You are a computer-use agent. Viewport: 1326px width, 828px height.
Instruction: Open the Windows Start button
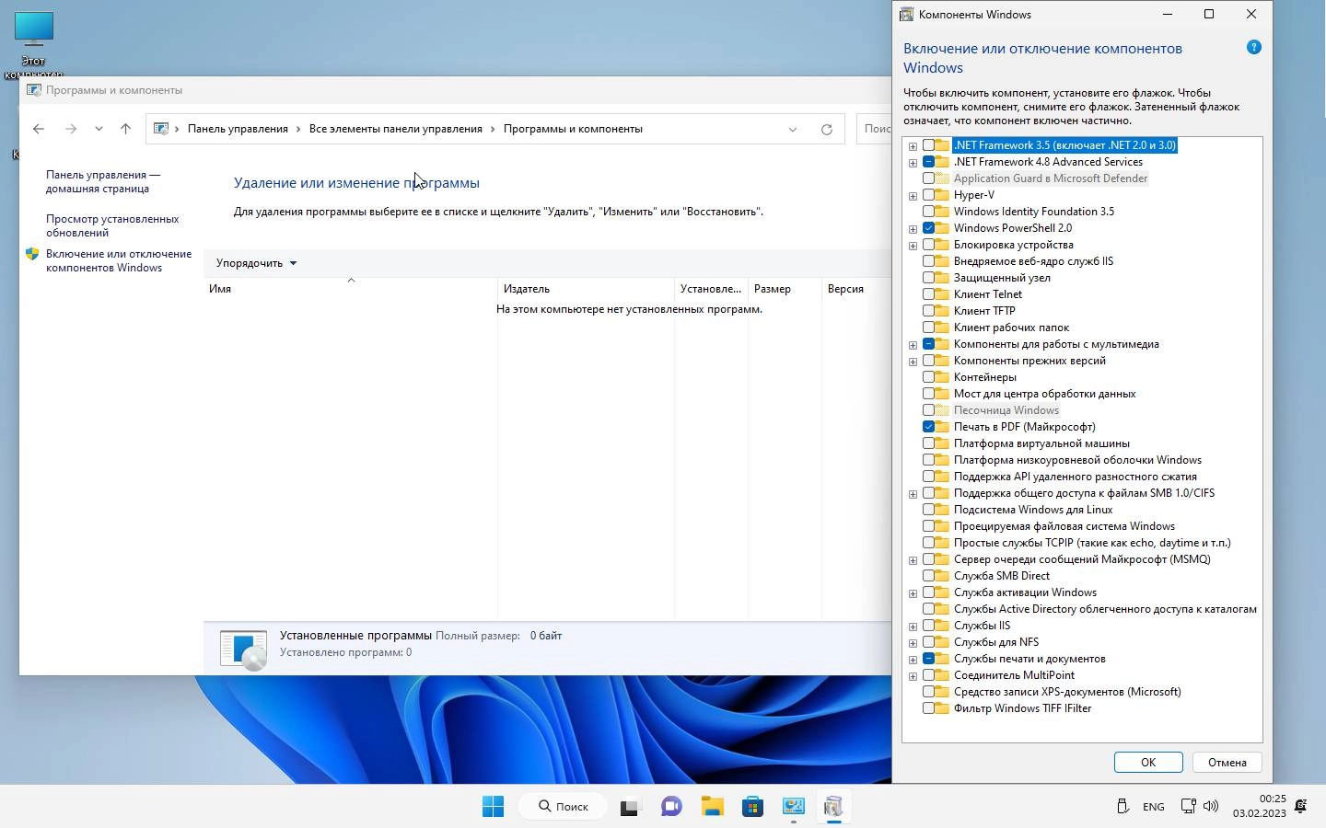tap(493, 807)
